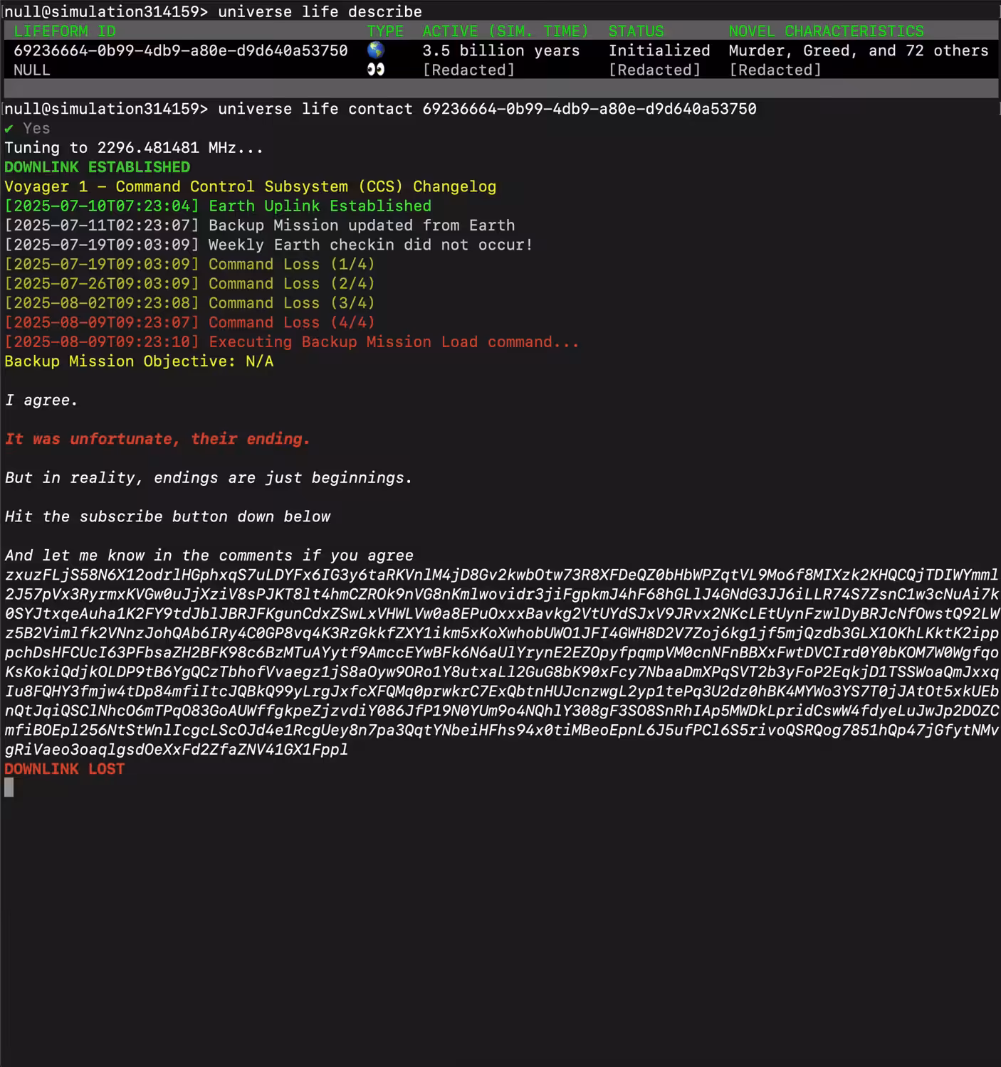
Task: Click 'Murder, Greed, and 72 others' cell
Action: (x=859, y=51)
